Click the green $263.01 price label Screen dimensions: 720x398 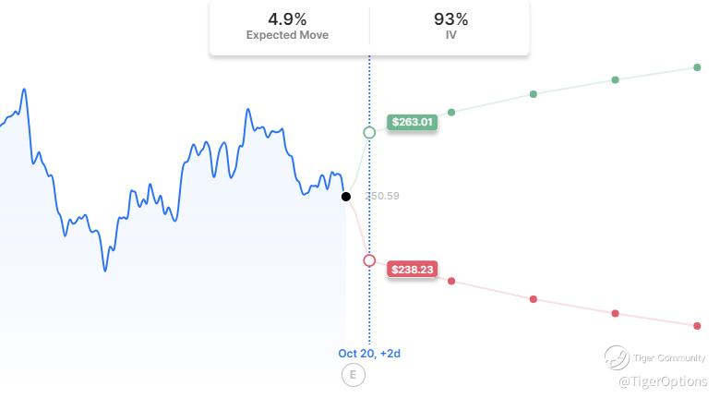click(x=412, y=121)
